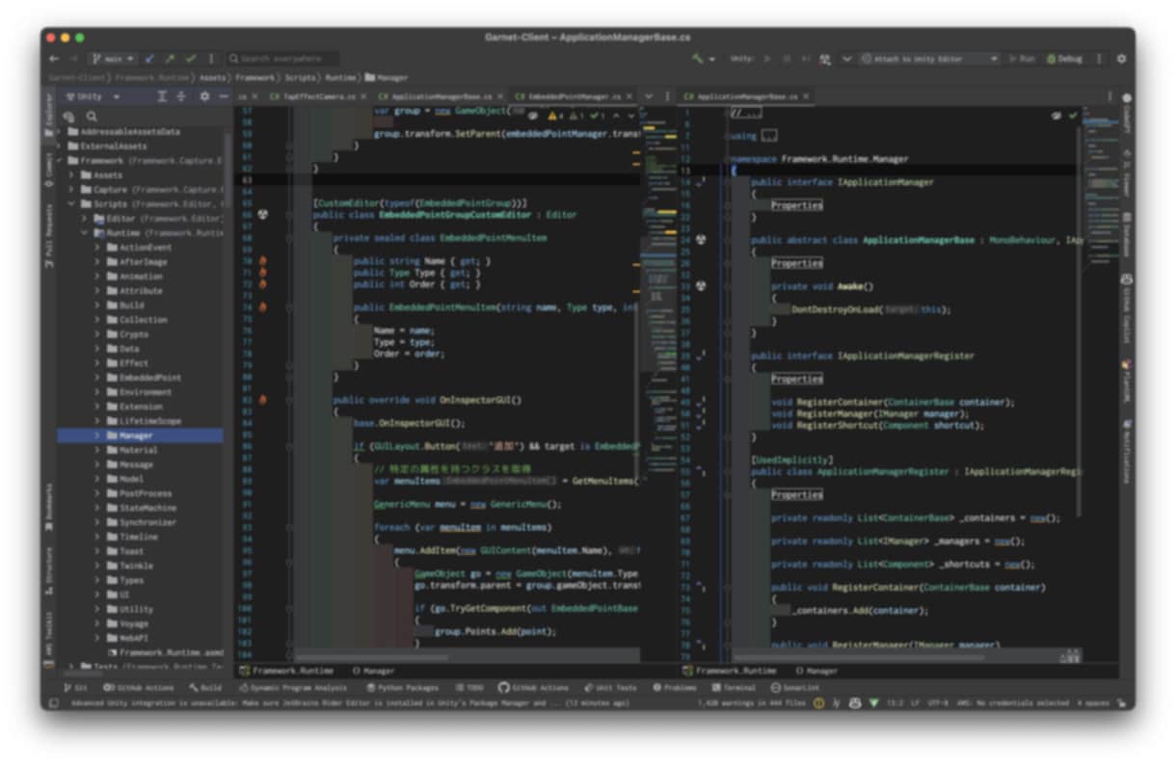1176x764 pixels.
Task: Click the Explorer panel search icon
Action: pos(92,116)
